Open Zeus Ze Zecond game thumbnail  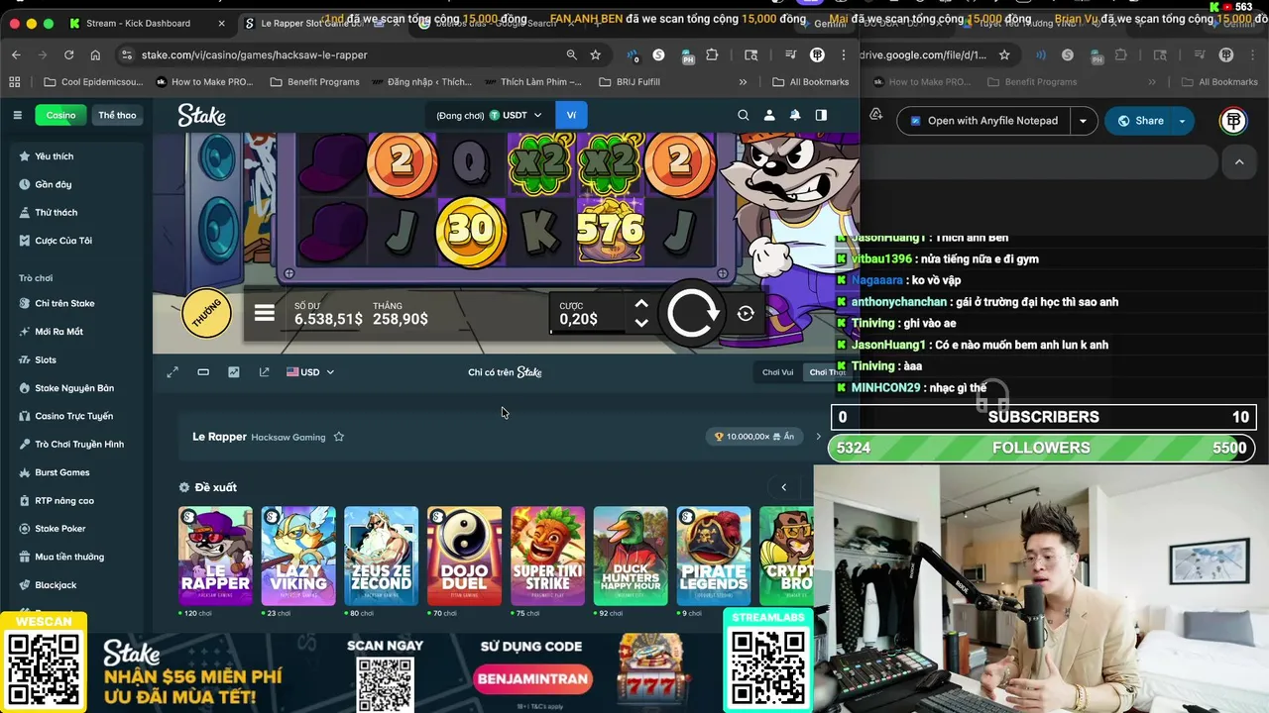pos(381,556)
